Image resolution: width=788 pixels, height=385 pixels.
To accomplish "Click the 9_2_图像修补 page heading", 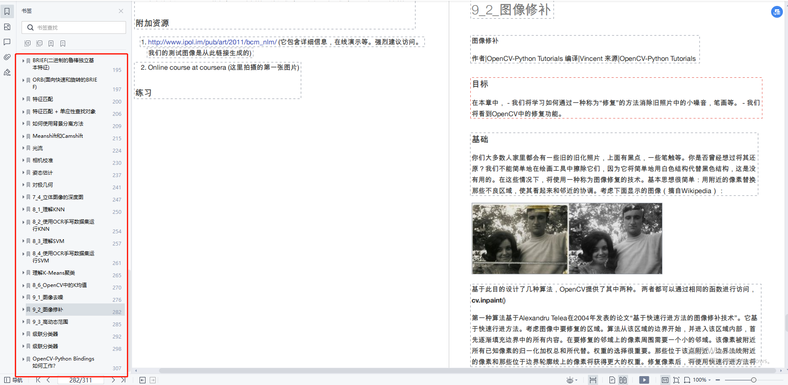I will coord(511,10).
